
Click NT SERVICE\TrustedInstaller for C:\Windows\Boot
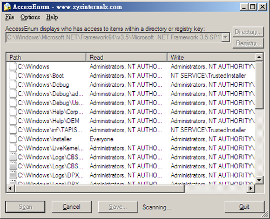click(x=208, y=76)
